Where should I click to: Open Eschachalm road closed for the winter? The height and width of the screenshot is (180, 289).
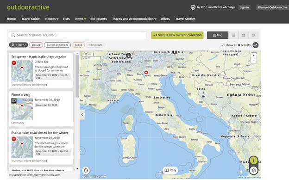pos(40,133)
